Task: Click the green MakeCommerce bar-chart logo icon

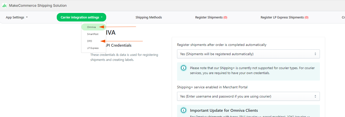Action: coord(5,5)
